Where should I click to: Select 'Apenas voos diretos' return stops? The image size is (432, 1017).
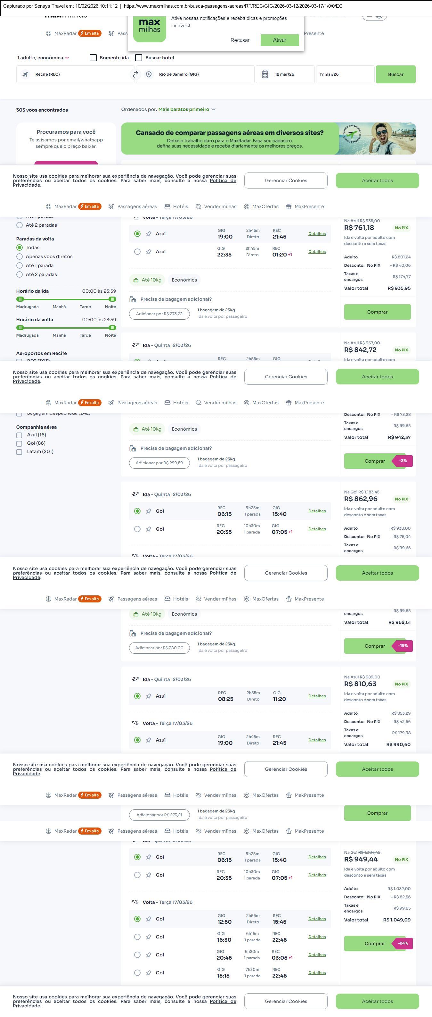tap(19, 256)
